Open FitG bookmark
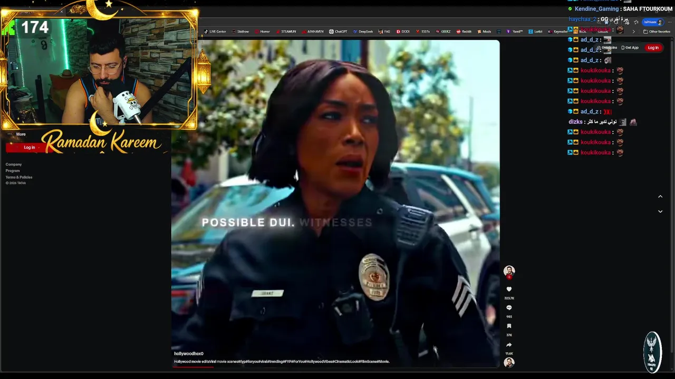The image size is (675, 379). [x=384, y=32]
